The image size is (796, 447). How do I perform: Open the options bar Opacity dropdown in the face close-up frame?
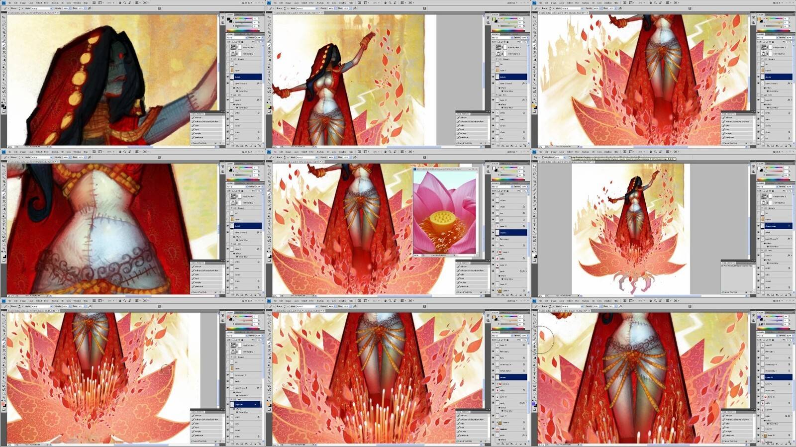pos(70,8)
